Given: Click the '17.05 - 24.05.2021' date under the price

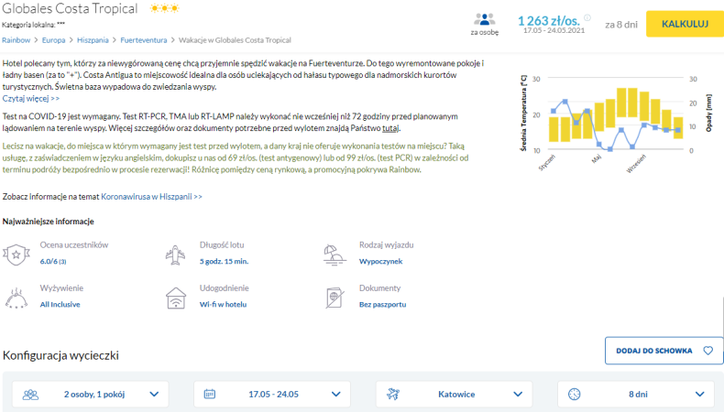Looking at the screenshot, I should 554,30.
